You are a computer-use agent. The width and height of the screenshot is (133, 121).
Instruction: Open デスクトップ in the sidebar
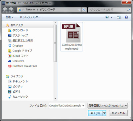click(x=20, y=36)
